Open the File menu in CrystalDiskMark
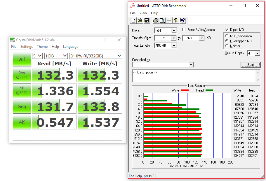The height and width of the screenshot is (181, 266). [x=14, y=47]
